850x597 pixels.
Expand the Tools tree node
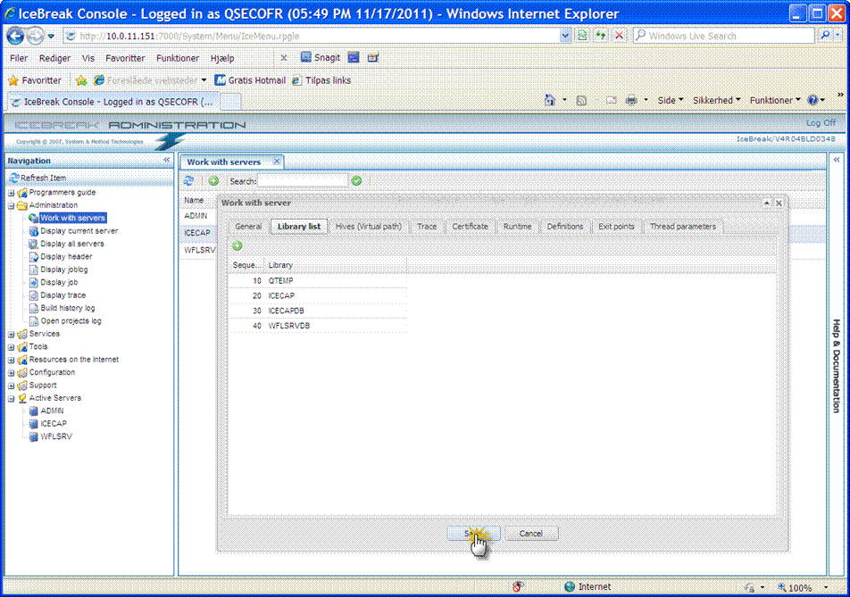11,347
